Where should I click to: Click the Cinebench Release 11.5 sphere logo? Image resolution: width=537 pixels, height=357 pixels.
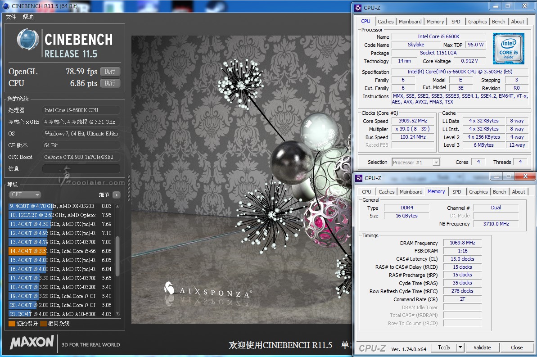(28, 40)
